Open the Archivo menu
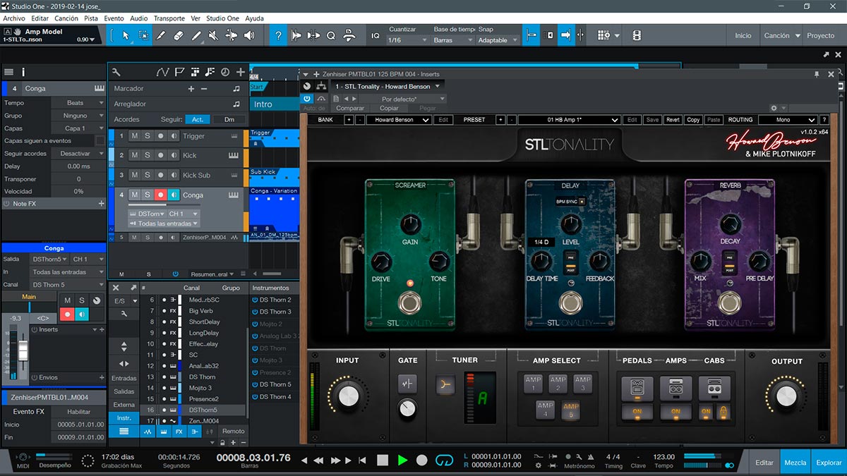Viewport: 847px width, 476px height. 14,18
